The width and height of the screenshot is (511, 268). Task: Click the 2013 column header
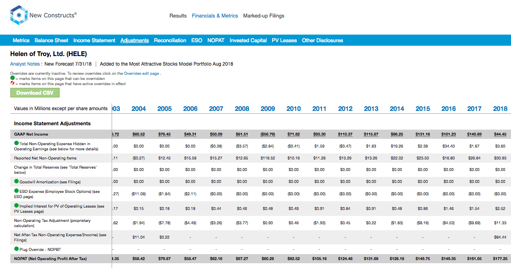coord(371,109)
